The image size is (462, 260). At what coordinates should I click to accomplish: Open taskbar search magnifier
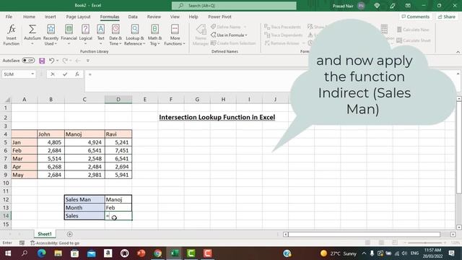pos(25,253)
